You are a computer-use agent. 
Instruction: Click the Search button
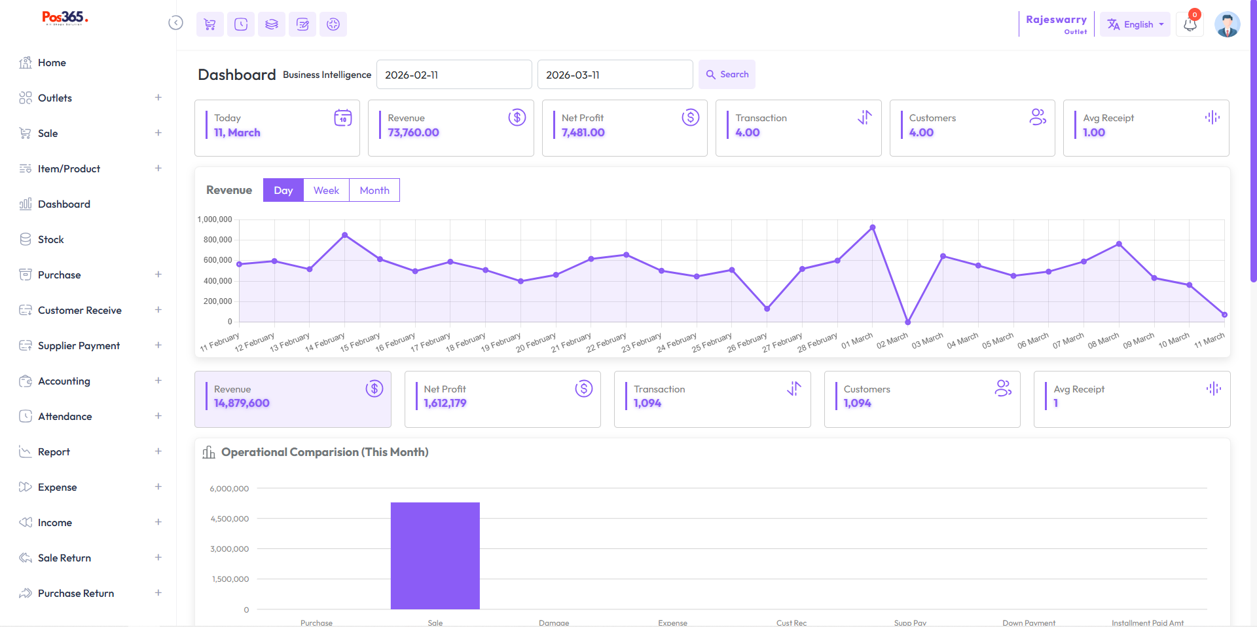click(727, 75)
